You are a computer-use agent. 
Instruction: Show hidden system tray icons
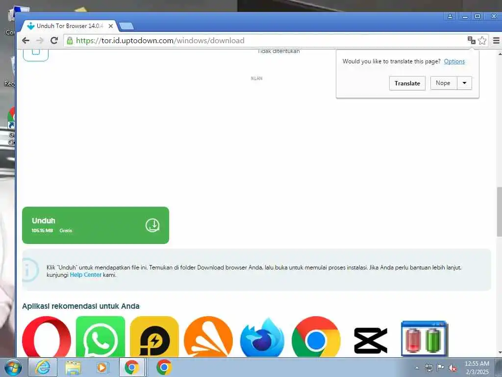pos(417,368)
